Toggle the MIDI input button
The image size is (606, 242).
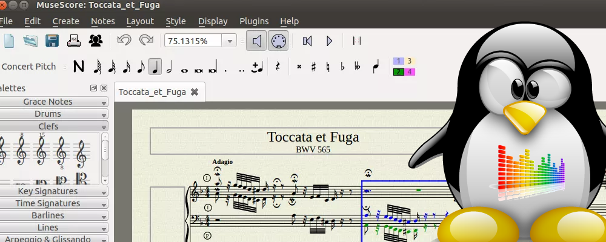pyautogui.click(x=278, y=41)
